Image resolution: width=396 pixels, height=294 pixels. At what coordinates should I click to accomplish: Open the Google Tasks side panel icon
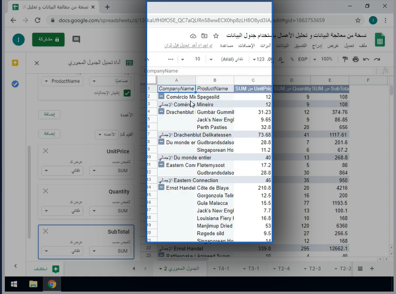pos(15,84)
